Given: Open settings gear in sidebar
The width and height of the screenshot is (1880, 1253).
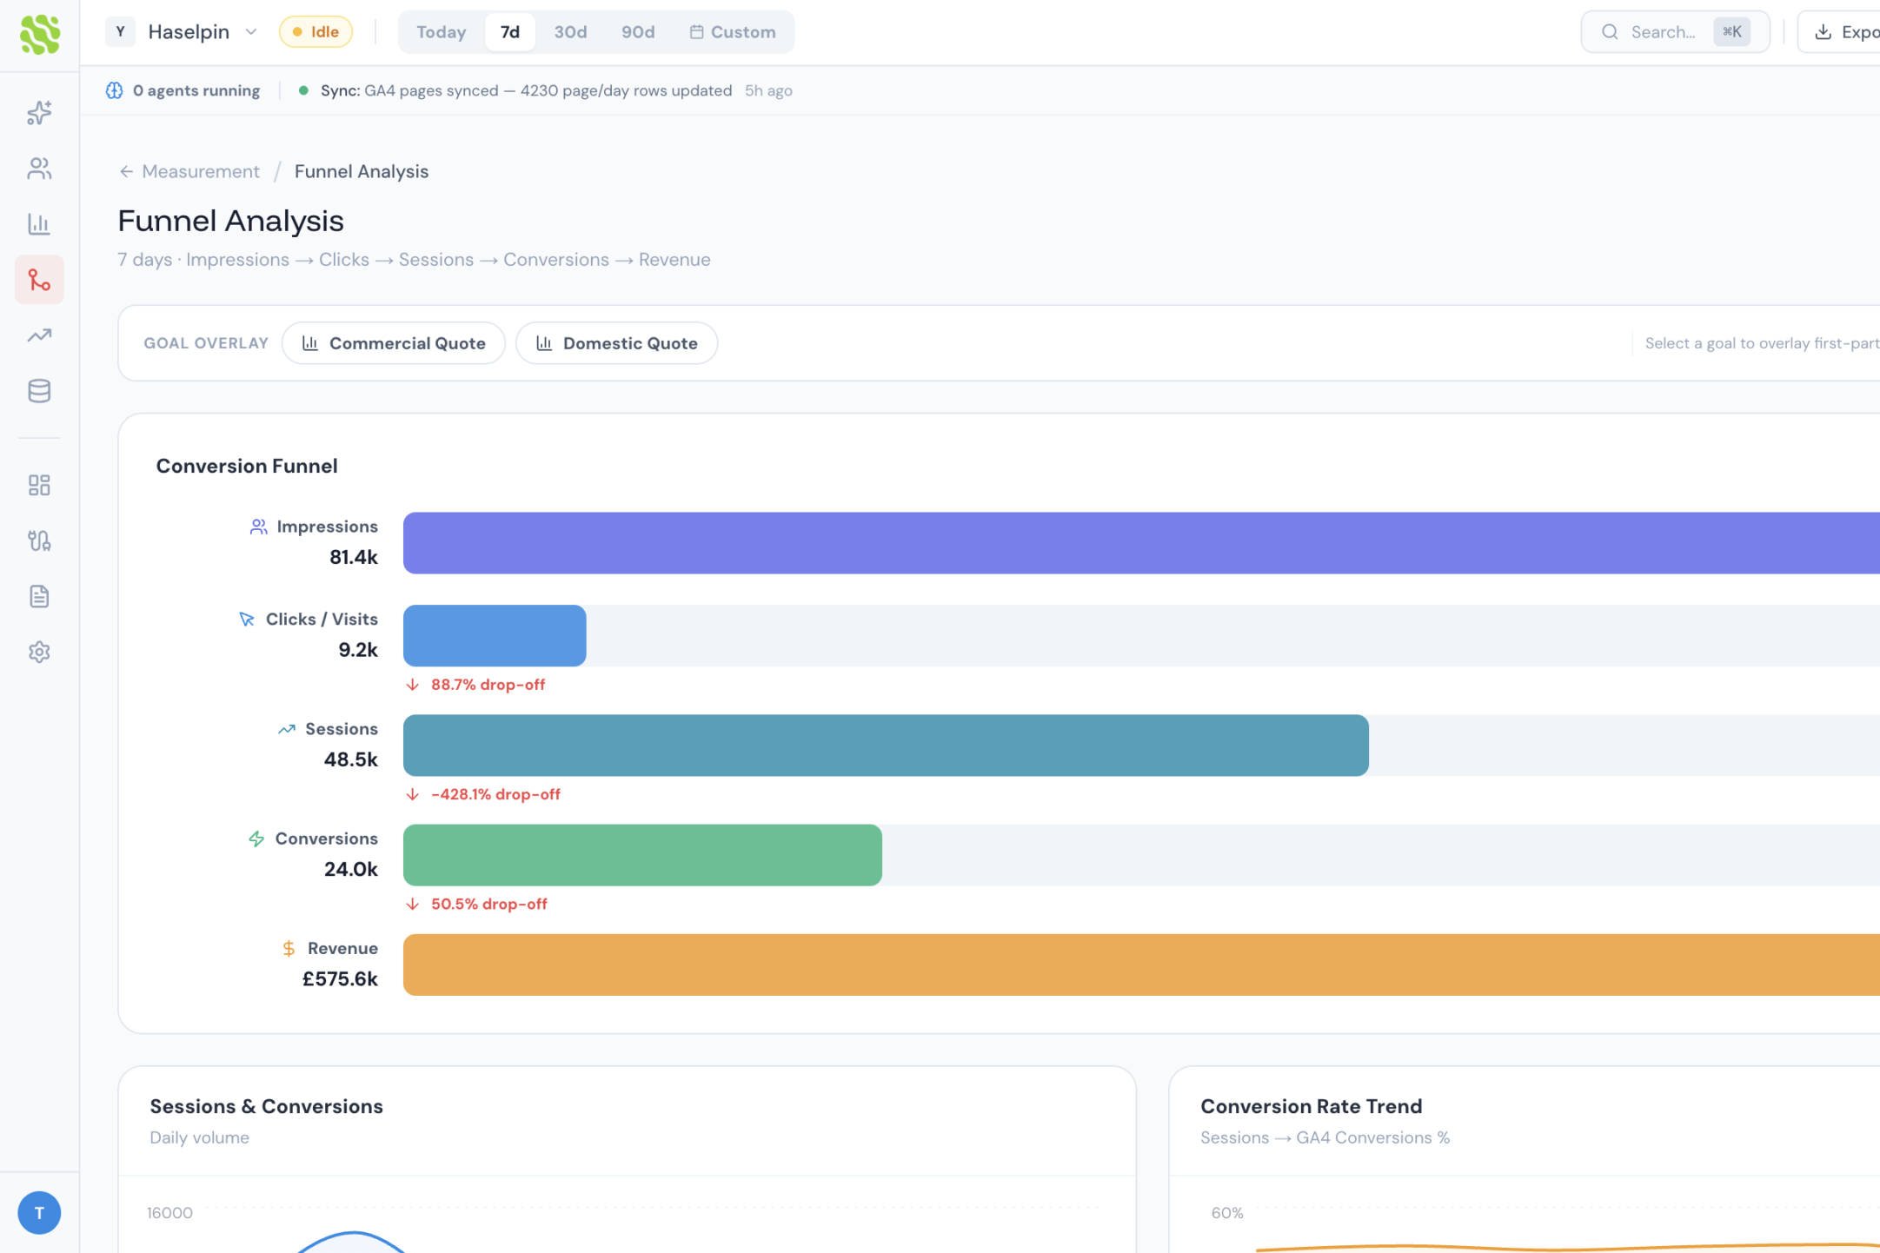Looking at the screenshot, I should tap(39, 652).
